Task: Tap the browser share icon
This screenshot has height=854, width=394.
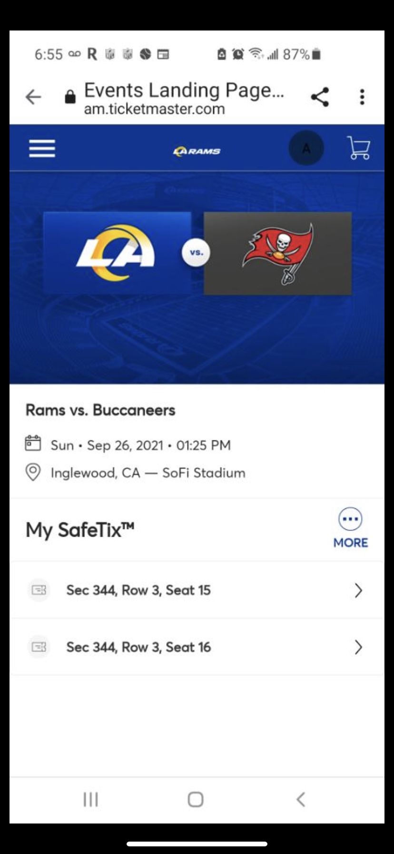Action: [x=320, y=97]
